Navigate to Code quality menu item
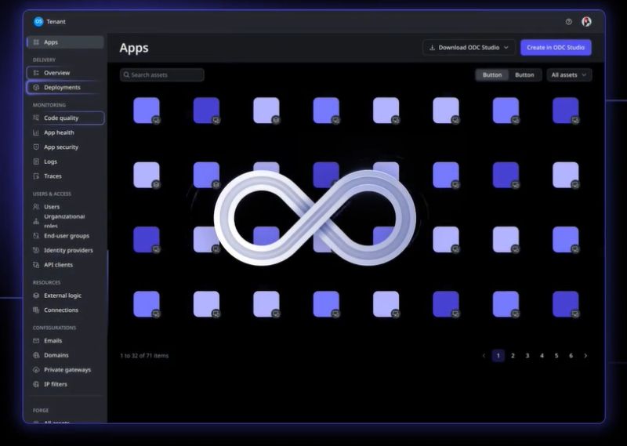Screen dimensions: 627x446 coord(61,118)
